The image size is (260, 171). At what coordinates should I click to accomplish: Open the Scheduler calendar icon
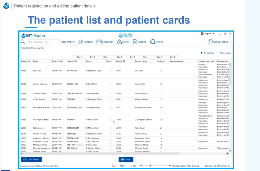pos(99,42)
